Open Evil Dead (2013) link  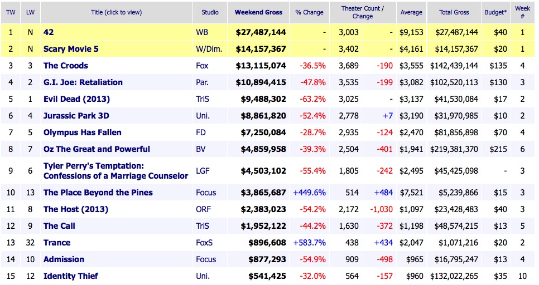76,99
